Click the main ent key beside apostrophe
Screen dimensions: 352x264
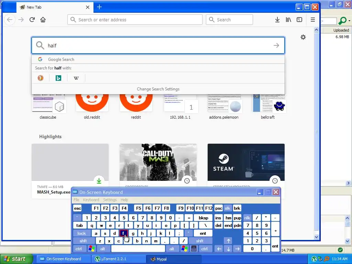coord(203,233)
